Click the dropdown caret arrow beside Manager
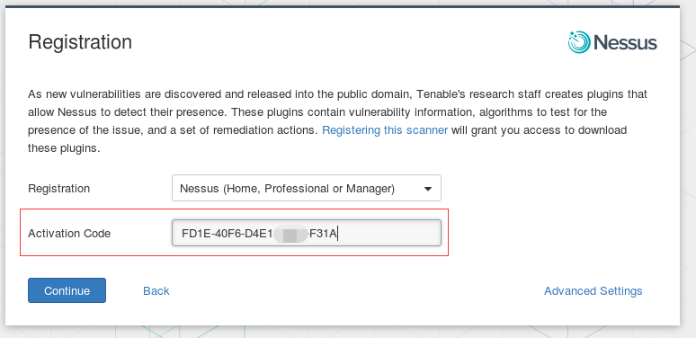Screen dimensions: 696x338 pyautogui.click(x=428, y=189)
